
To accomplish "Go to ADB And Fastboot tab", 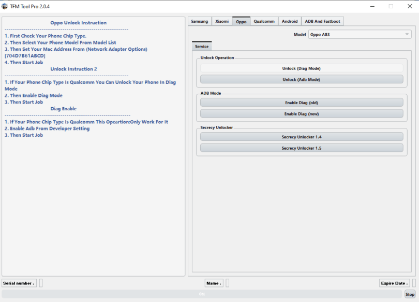I will point(322,21).
